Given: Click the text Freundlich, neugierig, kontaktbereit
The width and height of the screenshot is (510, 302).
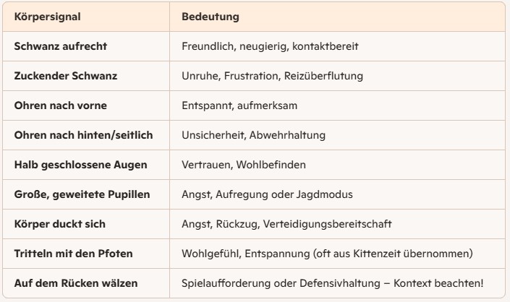Looking at the screenshot, I should [x=270, y=46].
